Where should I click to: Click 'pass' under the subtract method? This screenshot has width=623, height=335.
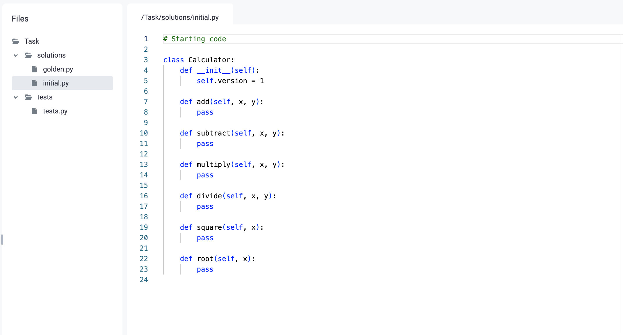pyautogui.click(x=205, y=144)
